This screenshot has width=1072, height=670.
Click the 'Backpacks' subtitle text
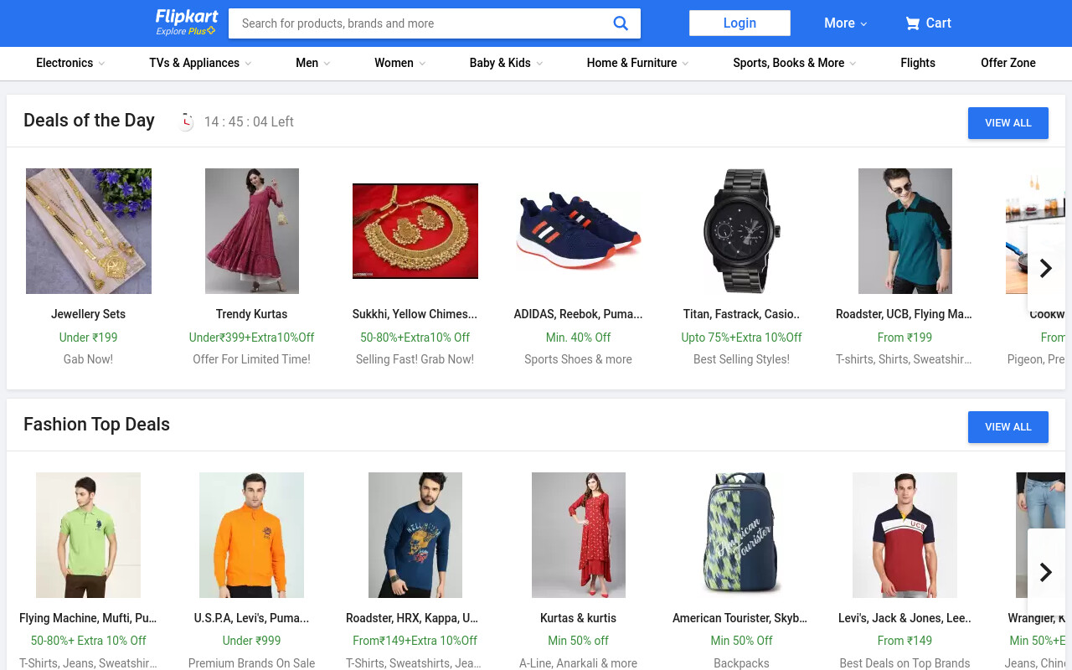[742, 663]
